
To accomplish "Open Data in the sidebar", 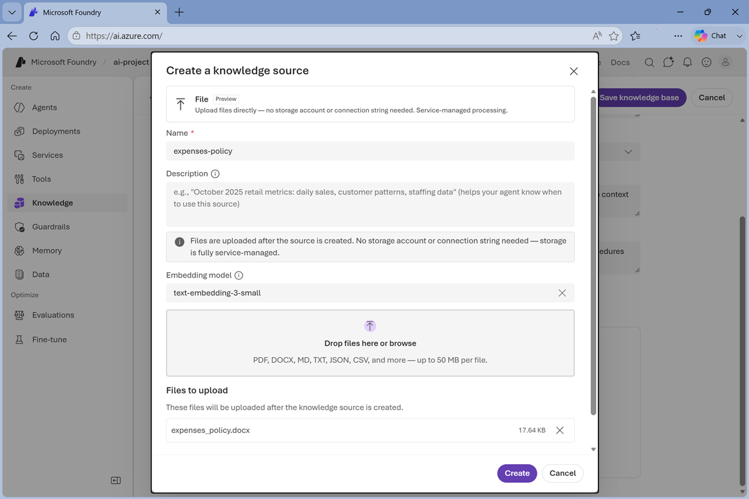I will (67, 274).
